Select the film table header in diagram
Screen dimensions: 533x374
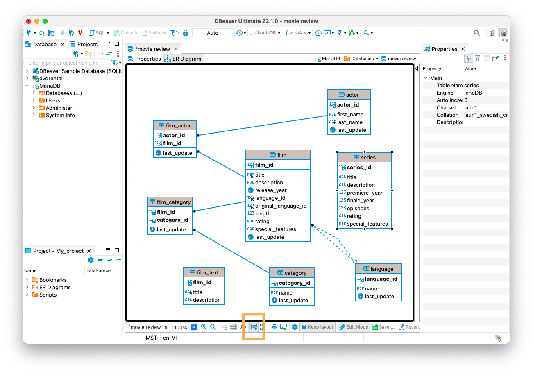click(278, 155)
